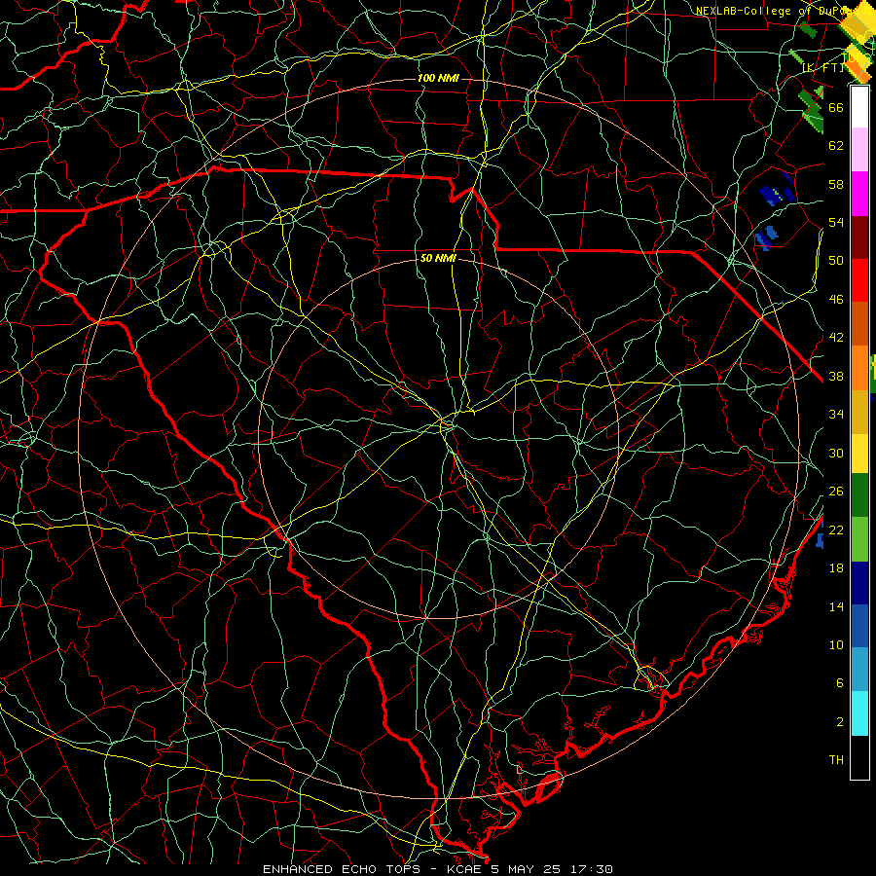Screen dimensions: 876x876
Task: Pick the bright yellow legend band
Action: click(859, 454)
